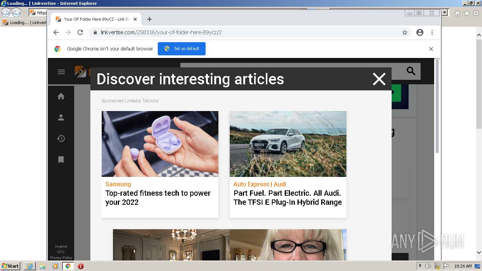Select the Loading... Linkvertise IE tab
482x271 pixels.
point(25,23)
